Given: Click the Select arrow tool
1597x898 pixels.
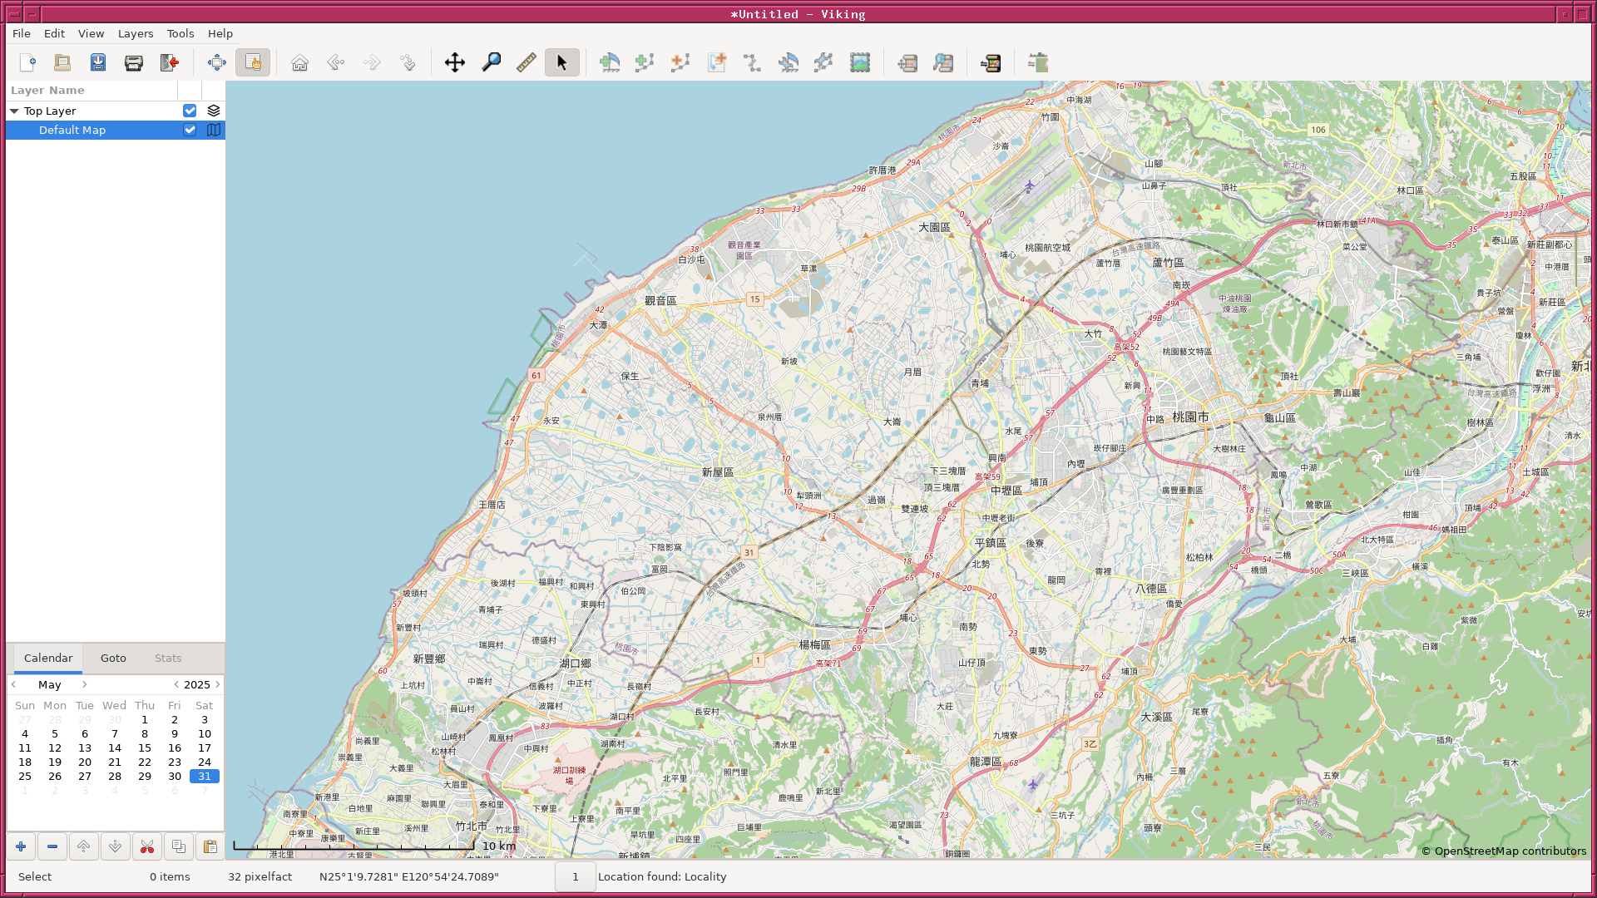Looking at the screenshot, I should 561,62.
